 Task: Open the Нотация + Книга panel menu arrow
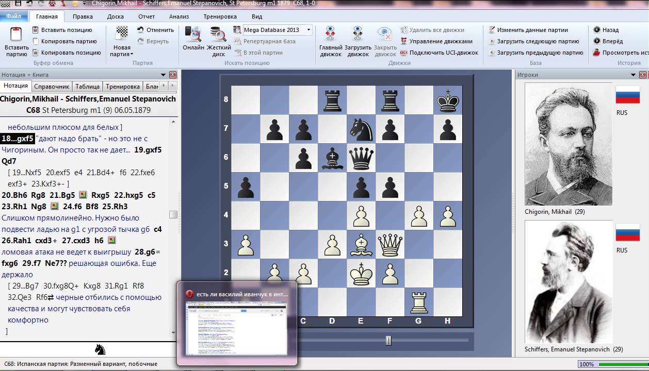pyautogui.click(x=164, y=75)
